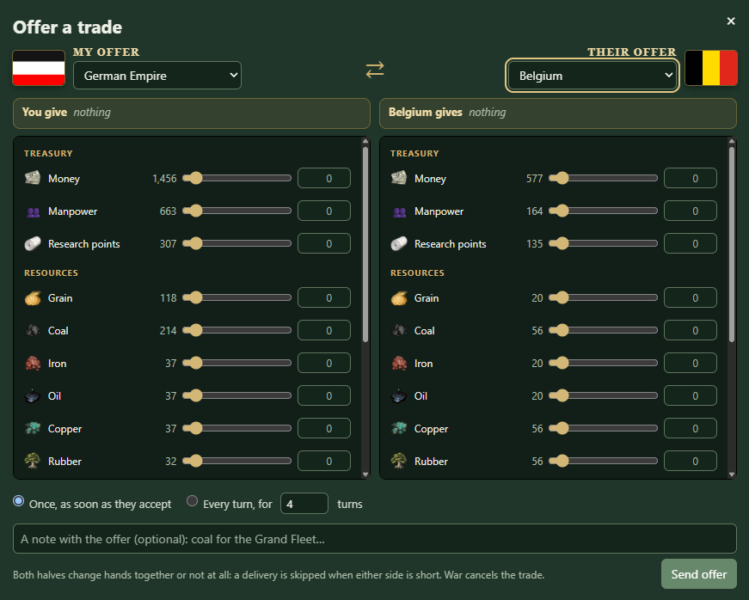Click the Belgium flag icon

click(x=711, y=68)
